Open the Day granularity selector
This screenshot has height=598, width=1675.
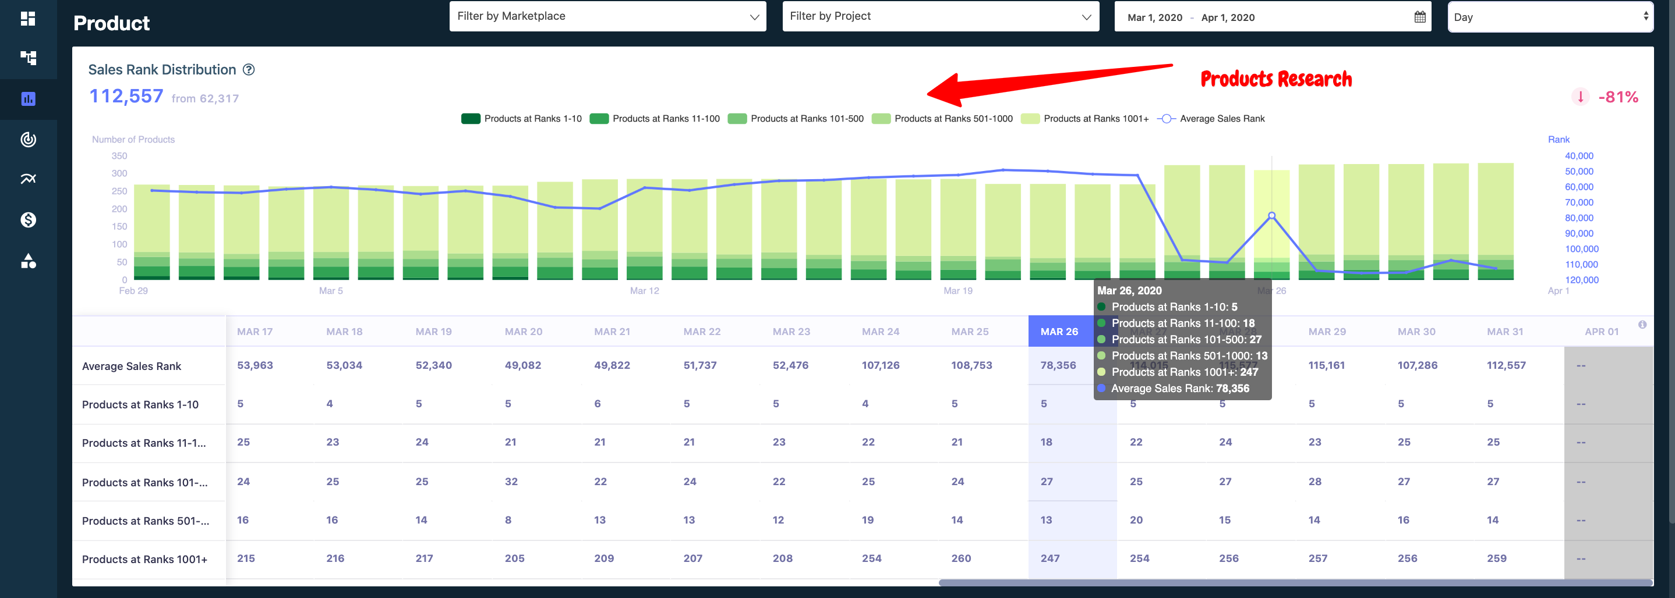pos(1550,17)
